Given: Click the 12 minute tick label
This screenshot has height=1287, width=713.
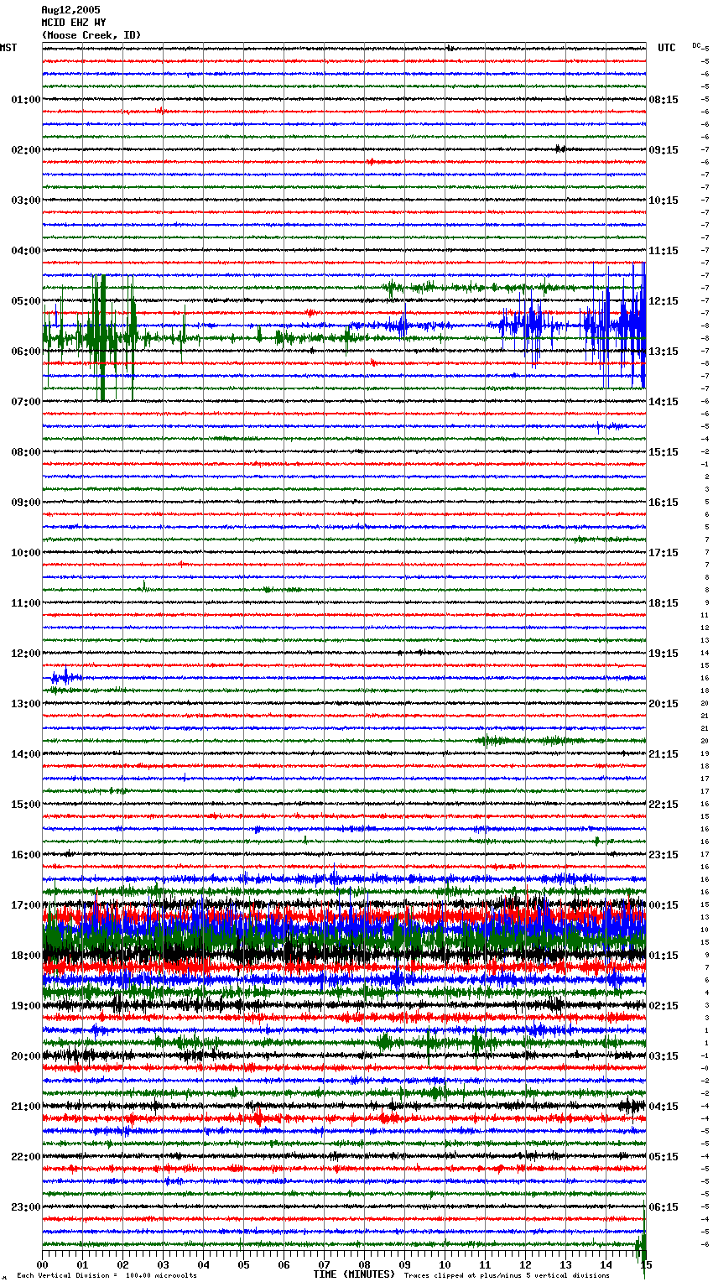Looking at the screenshot, I should [x=526, y=1264].
